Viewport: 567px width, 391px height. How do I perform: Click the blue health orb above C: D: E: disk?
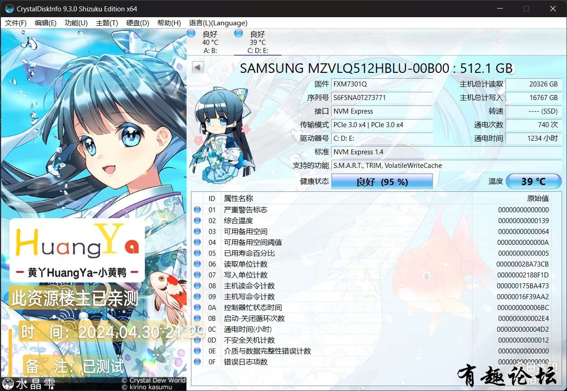coord(238,33)
